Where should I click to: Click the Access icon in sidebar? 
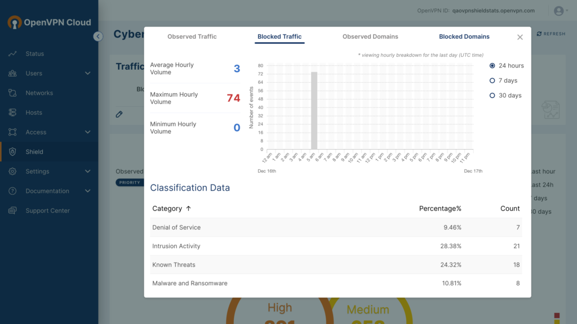pyautogui.click(x=12, y=132)
